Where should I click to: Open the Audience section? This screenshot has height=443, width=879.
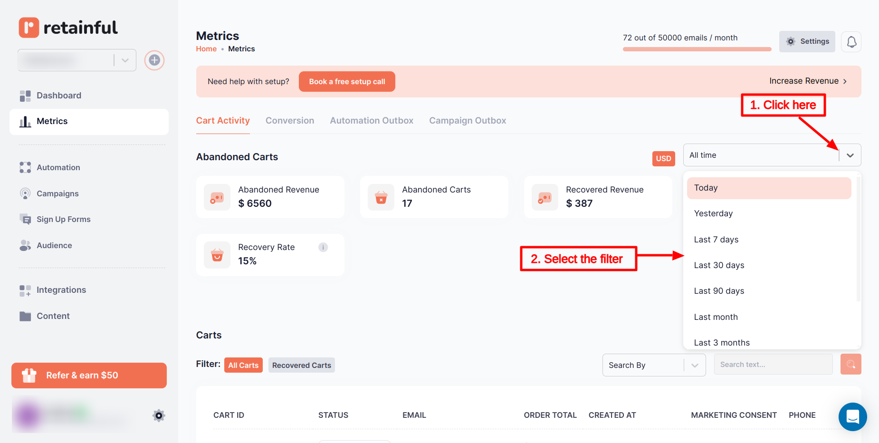click(54, 245)
